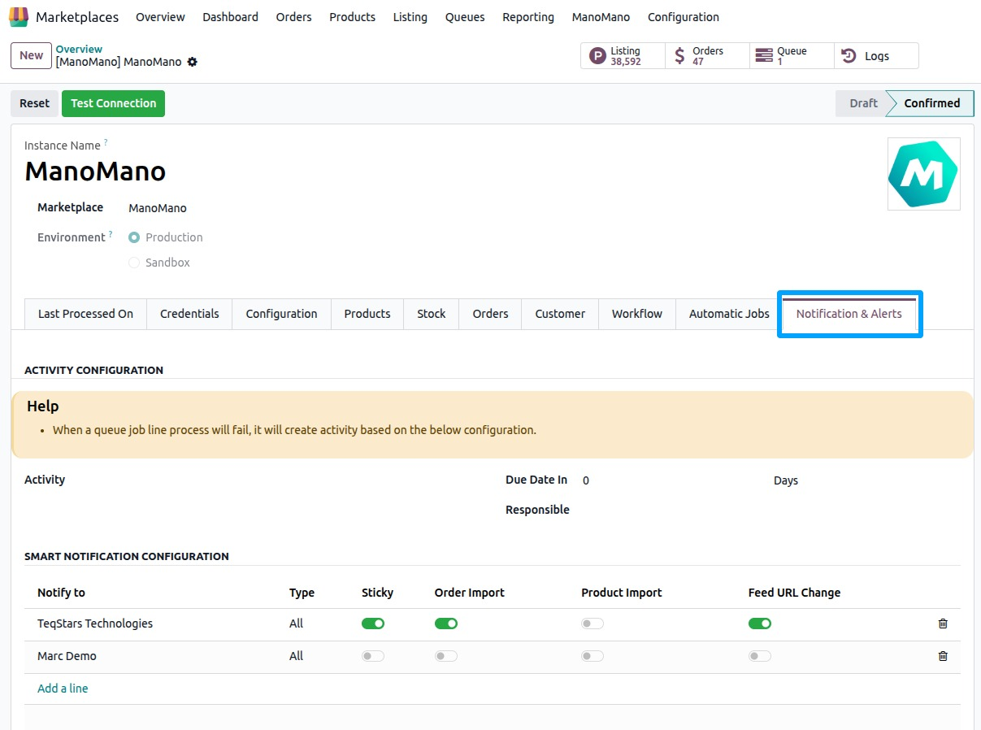Viewport: 981px width, 730px height.
Task: Switch to the Workflow tab
Action: coord(637,314)
